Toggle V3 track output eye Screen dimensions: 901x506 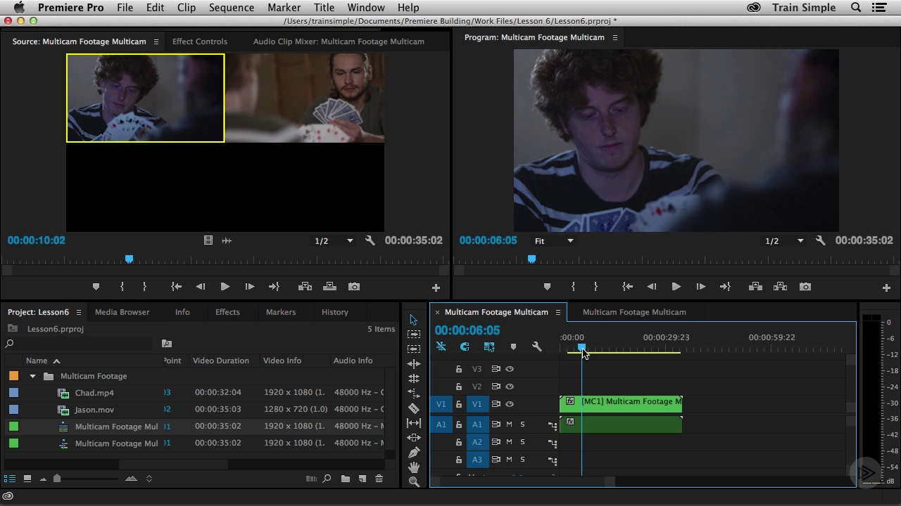(x=510, y=369)
